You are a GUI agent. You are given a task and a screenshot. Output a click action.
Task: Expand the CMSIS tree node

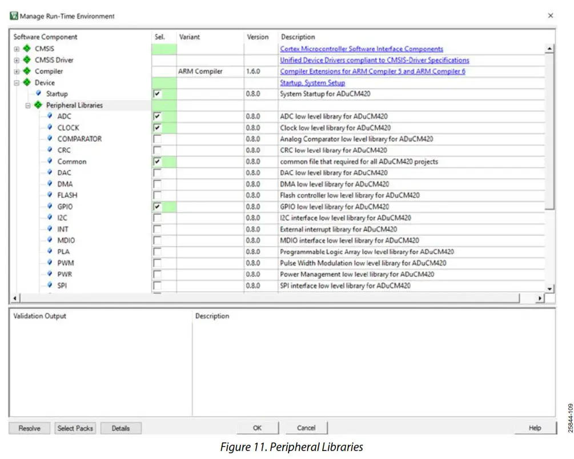(17, 49)
